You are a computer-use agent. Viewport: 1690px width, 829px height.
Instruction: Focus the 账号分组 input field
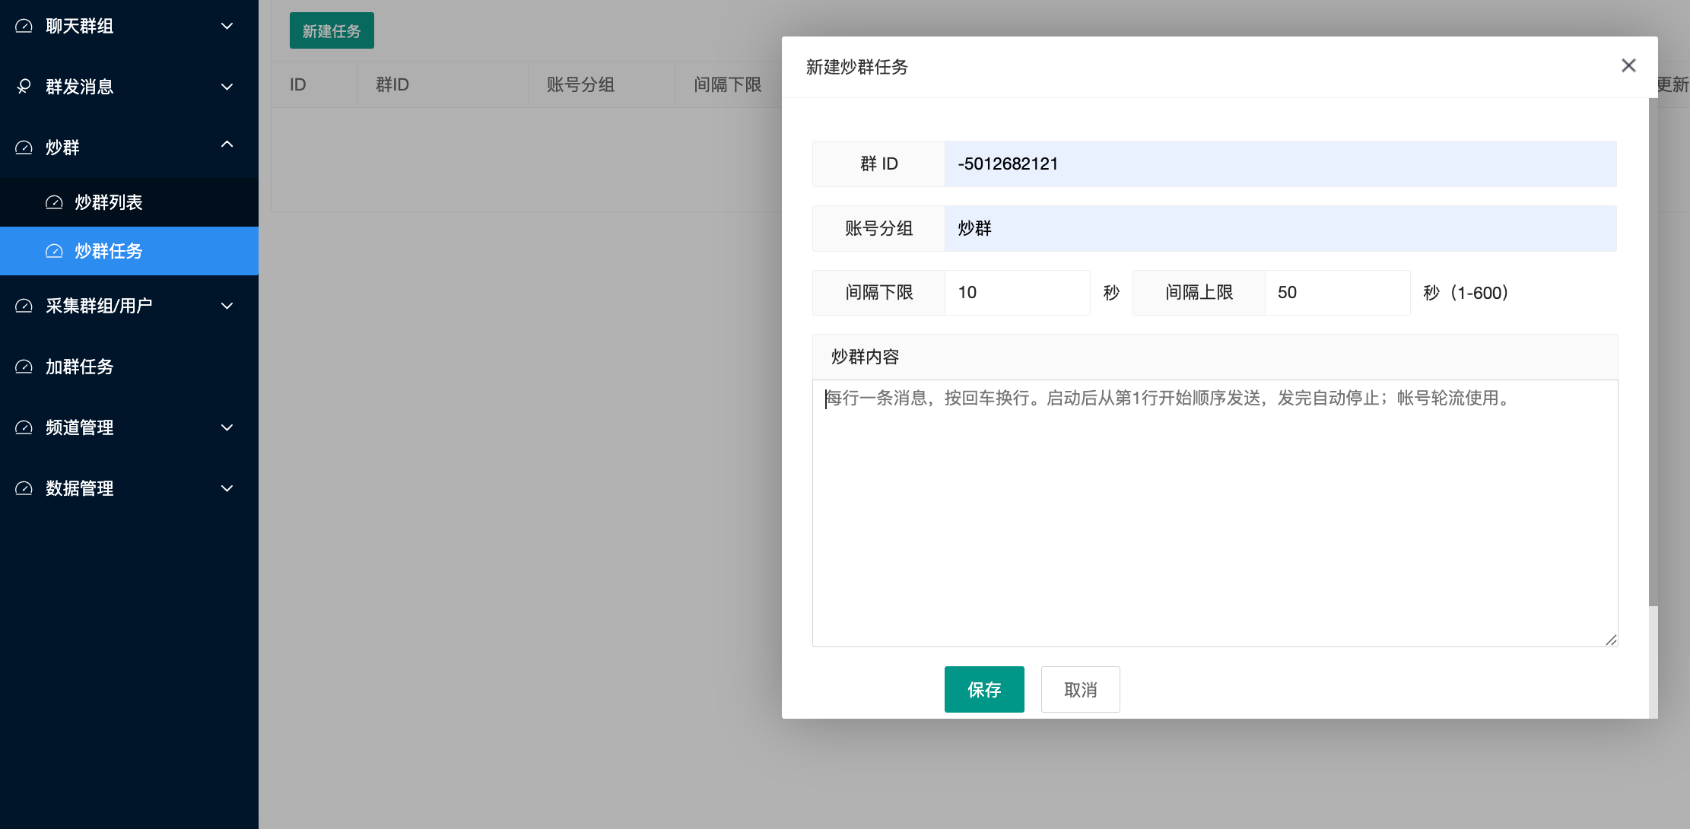(1280, 228)
